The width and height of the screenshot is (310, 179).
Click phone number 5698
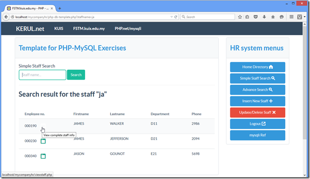coord(196,154)
